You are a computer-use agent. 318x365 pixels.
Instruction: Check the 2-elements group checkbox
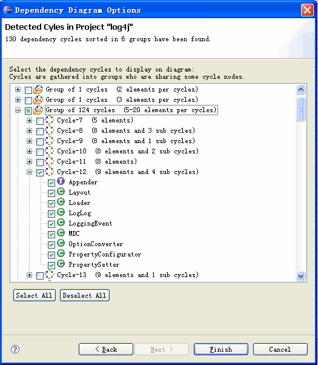[x=28, y=90]
